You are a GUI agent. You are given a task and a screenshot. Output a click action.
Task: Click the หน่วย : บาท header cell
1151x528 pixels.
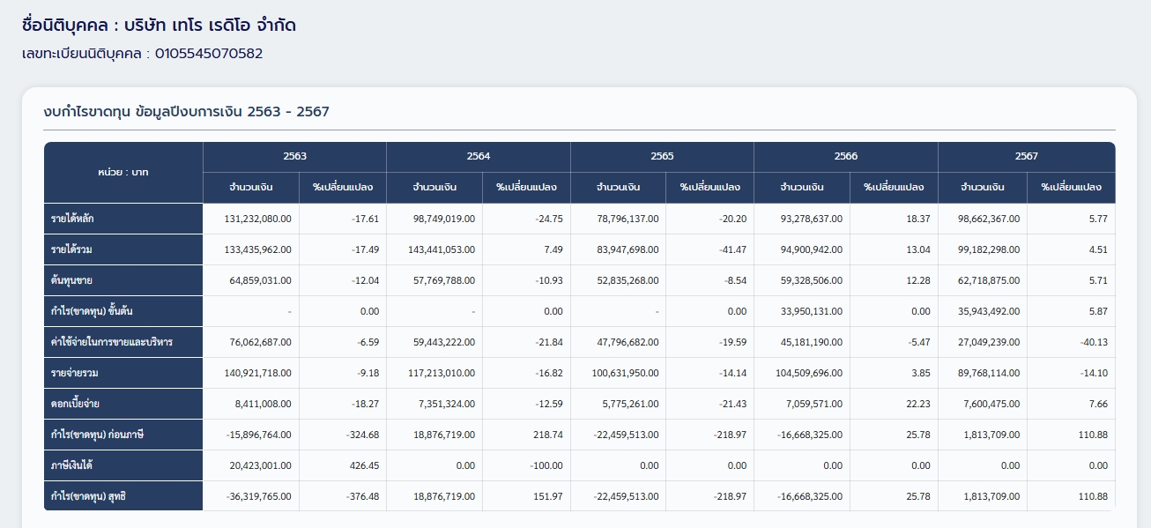(123, 172)
